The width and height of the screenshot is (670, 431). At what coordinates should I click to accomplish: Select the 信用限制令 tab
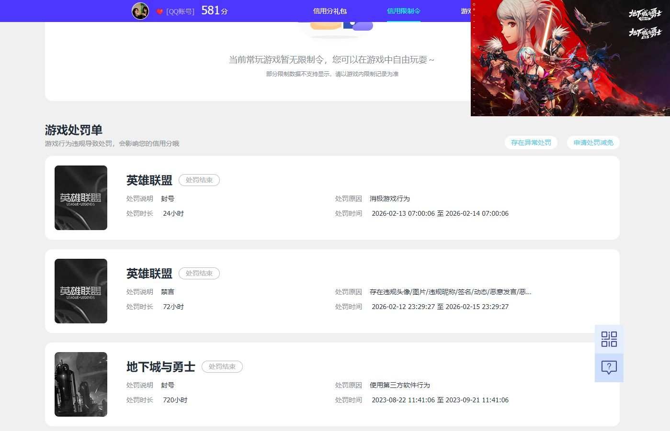point(404,11)
